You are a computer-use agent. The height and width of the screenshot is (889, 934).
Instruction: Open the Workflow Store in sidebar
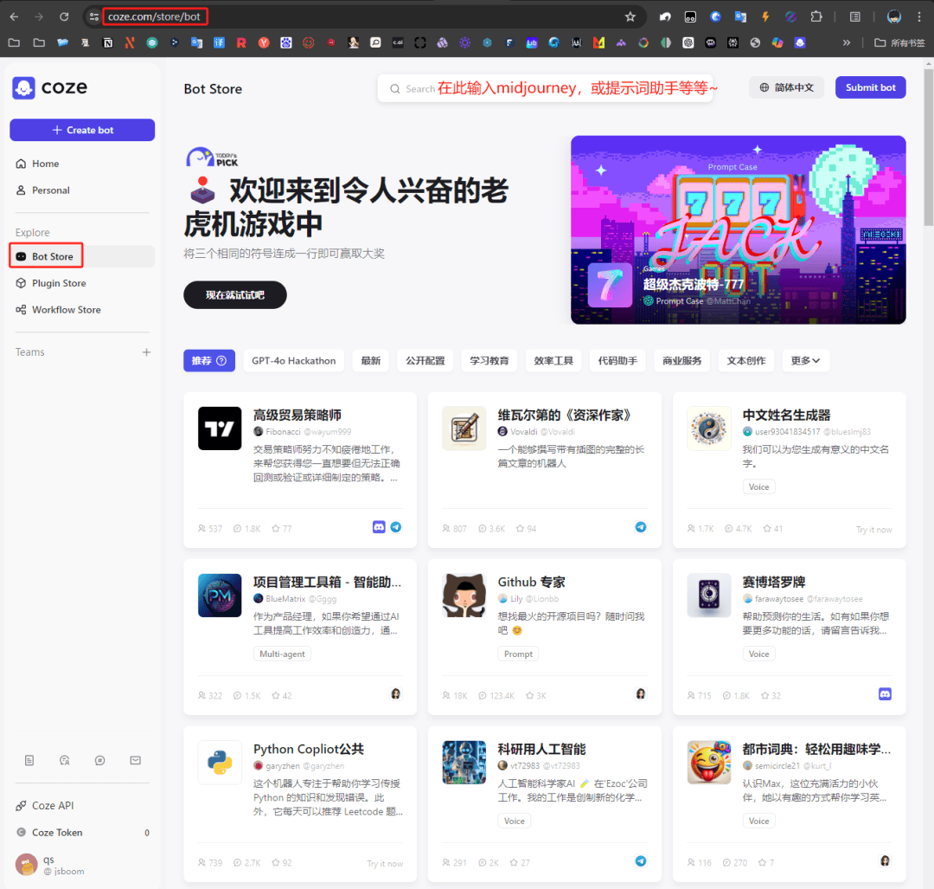tap(66, 310)
